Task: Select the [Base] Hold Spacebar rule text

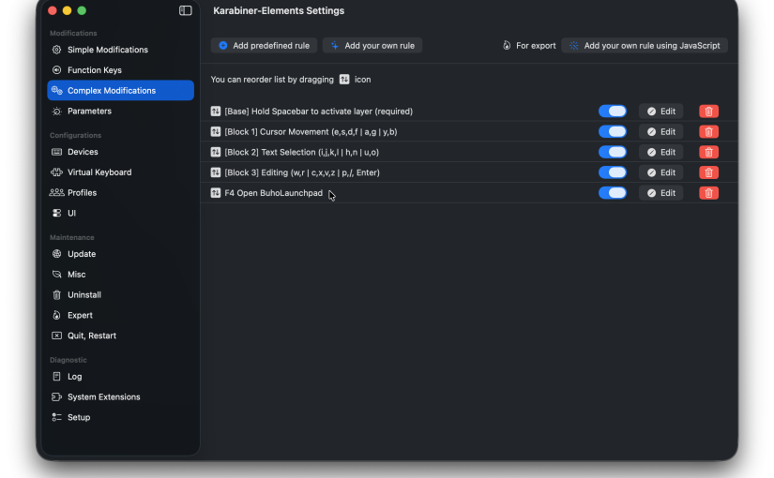Action: (x=318, y=112)
